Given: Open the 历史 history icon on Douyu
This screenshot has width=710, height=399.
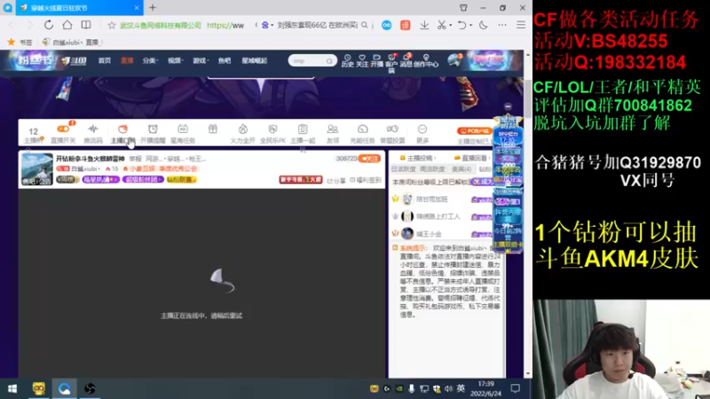Looking at the screenshot, I should [x=347, y=61].
